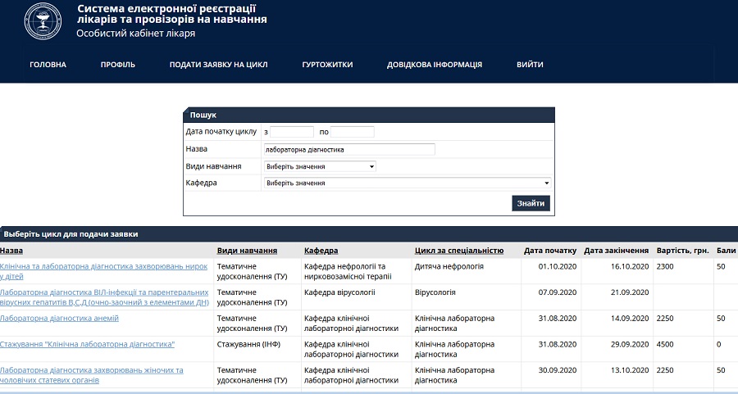
Task: Open the course on kidney diseases in children
Action: [103, 271]
